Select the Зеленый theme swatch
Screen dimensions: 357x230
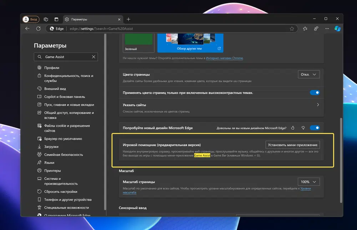[x=139, y=43]
